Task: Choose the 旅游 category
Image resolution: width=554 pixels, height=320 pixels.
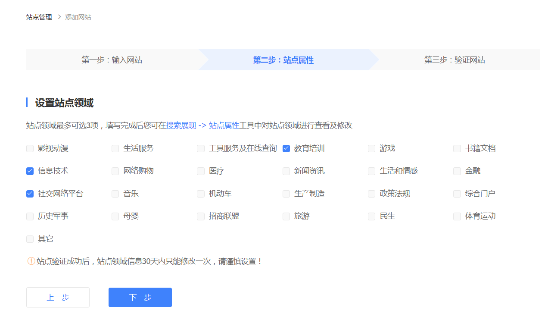Action: 286,216
